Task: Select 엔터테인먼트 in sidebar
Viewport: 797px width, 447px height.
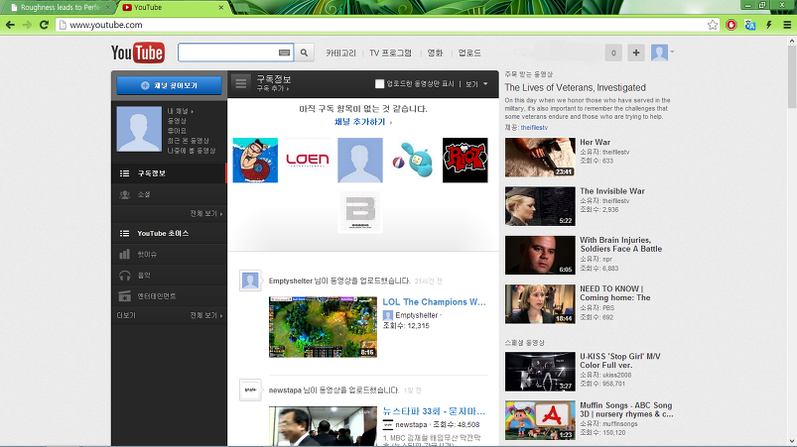Action: click(170, 295)
